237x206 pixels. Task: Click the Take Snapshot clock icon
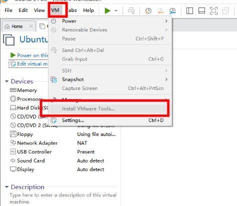[148, 11]
